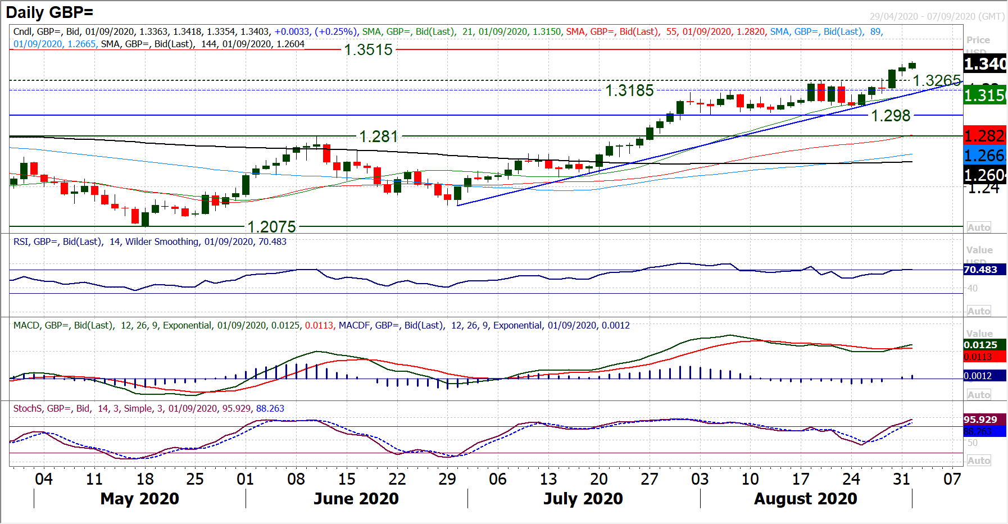The height and width of the screenshot is (524, 1008).
Task: Click the RSI 70.483 value tag
Action: 980,270
